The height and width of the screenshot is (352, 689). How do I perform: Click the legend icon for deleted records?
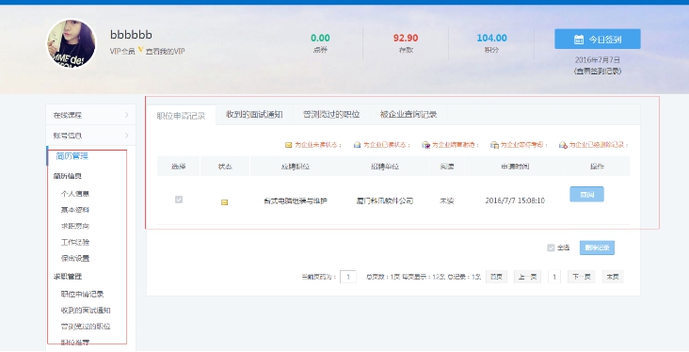563,145
